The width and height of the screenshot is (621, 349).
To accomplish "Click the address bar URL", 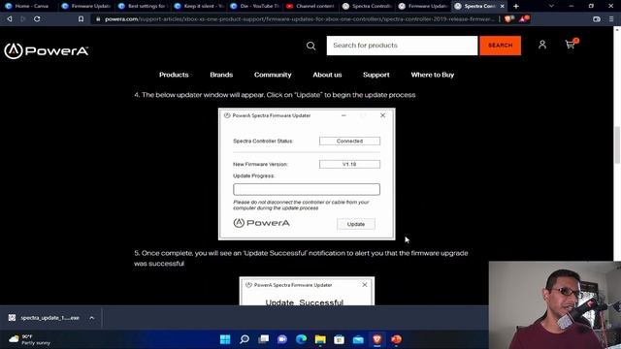I will (x=299, y=19).
